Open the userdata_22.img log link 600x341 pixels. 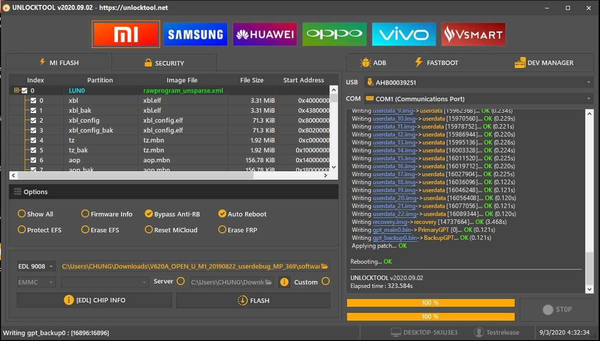pos(394,214)
